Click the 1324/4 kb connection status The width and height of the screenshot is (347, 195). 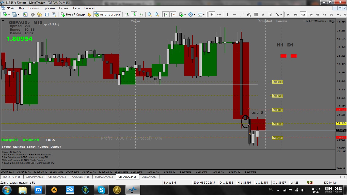(330, 182)
